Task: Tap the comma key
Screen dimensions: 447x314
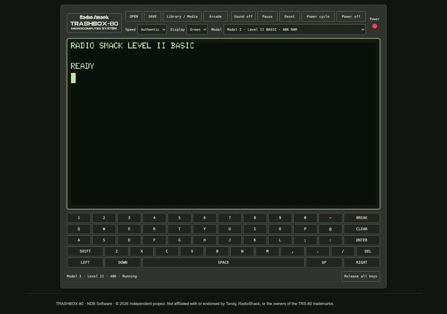Action: pos(293,251)
